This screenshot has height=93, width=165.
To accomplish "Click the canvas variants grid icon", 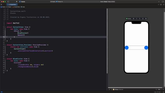I will click(x=134, y=19).
